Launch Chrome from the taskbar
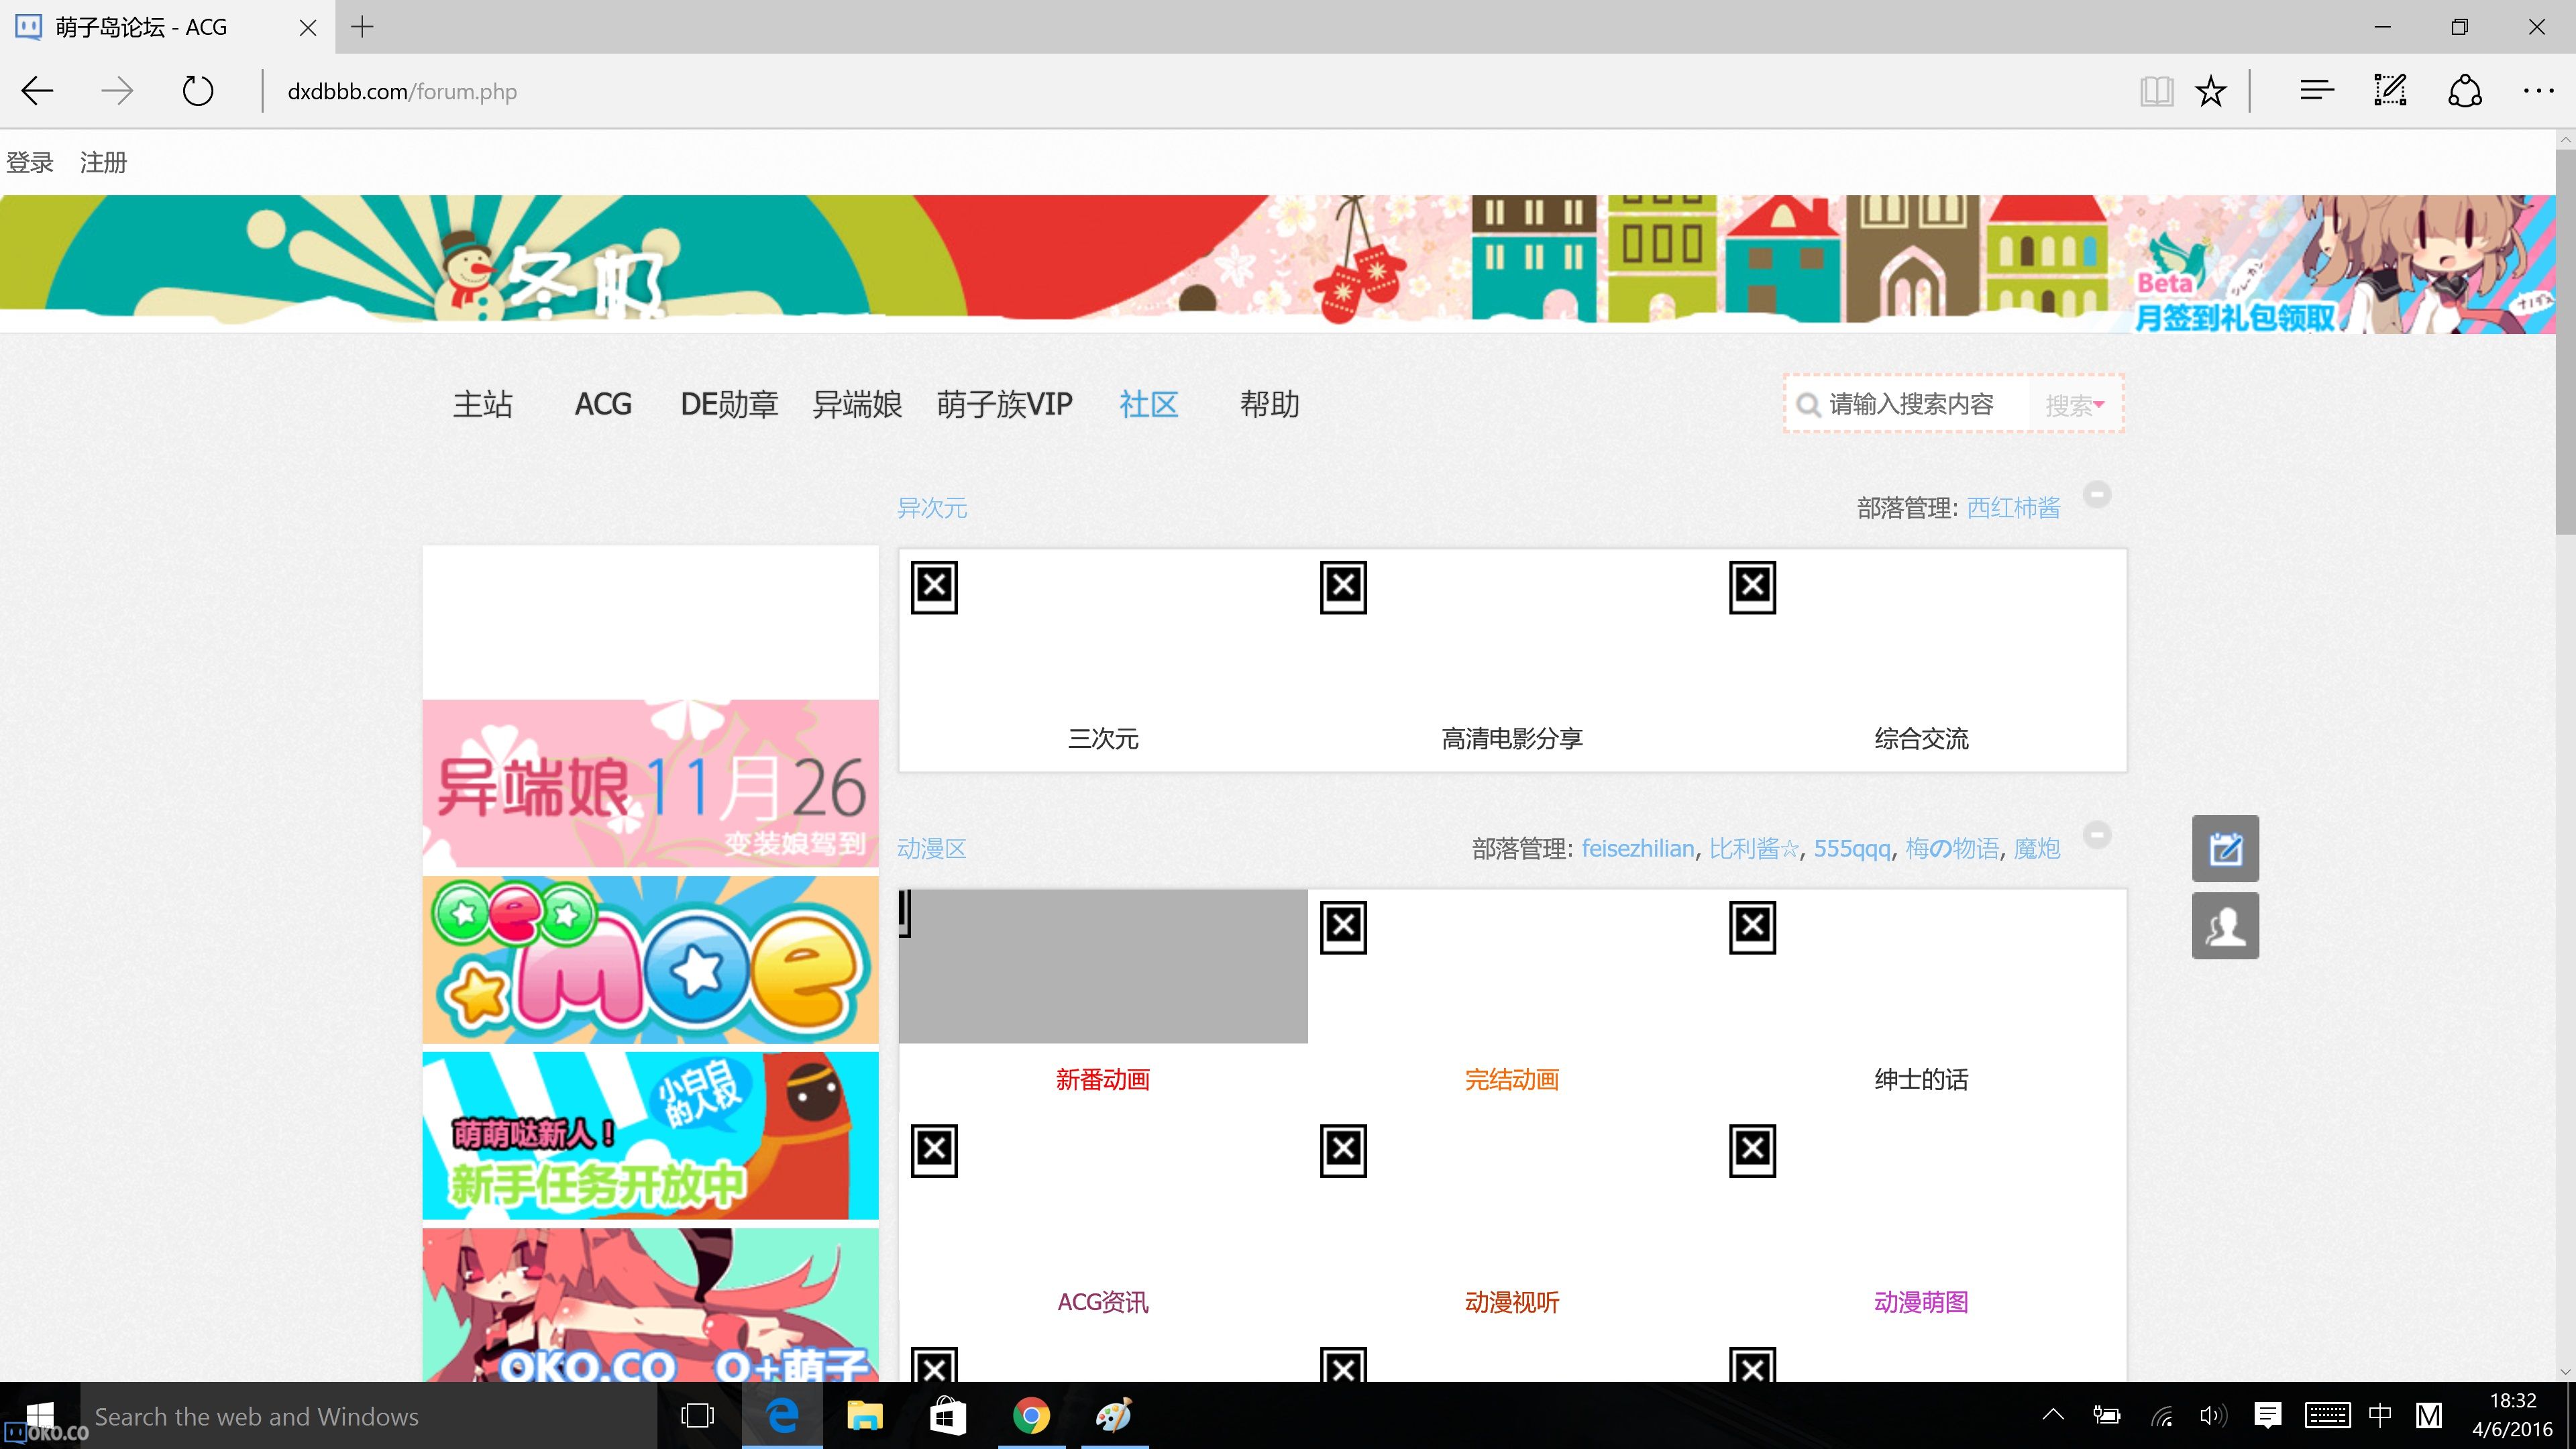This screenshot has height=1449, width=2576. [x=1031, y=1415]
